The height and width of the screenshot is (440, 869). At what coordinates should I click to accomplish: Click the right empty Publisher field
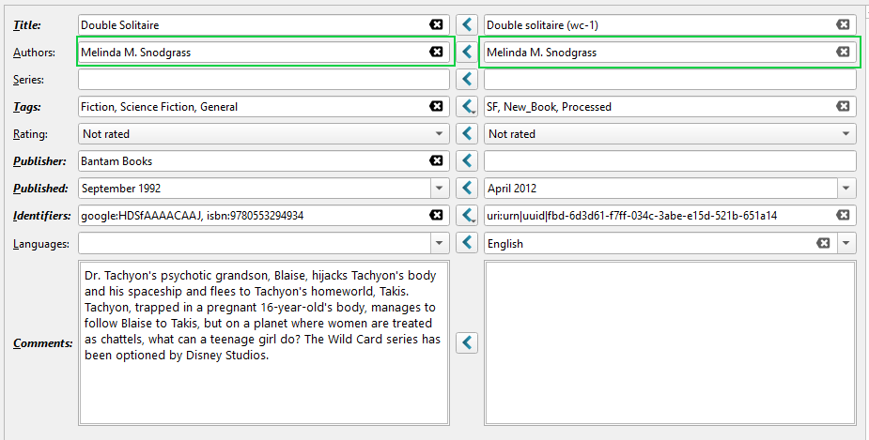[670, 161]
